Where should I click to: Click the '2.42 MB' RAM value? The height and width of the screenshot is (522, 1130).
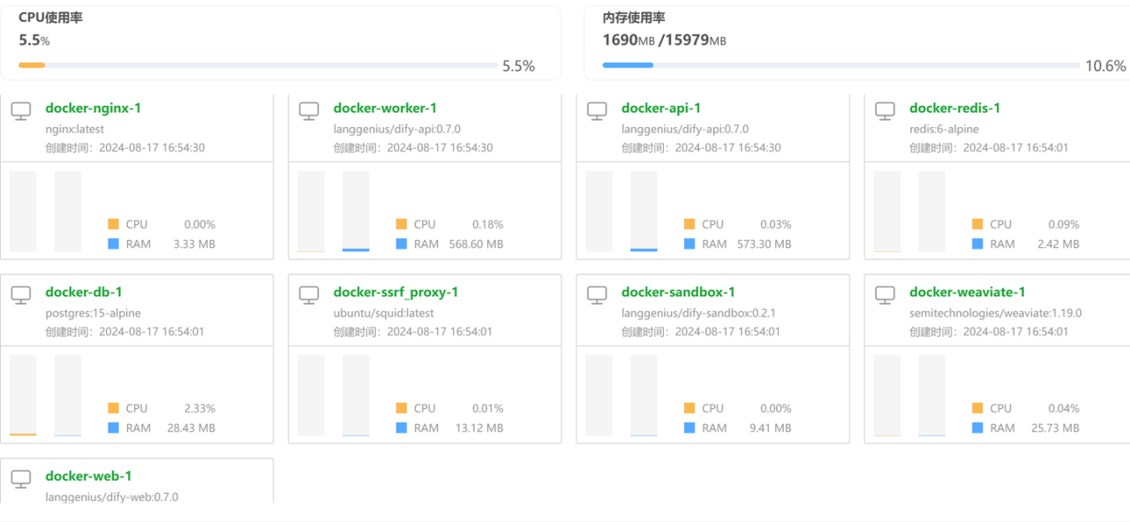click(x=1058, y=243)
